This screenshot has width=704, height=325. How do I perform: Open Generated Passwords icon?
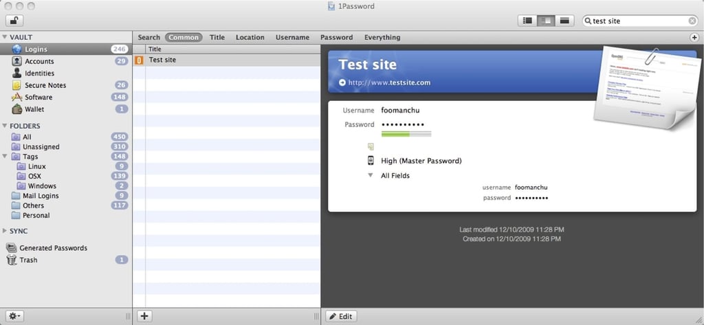tap(12, 248)
